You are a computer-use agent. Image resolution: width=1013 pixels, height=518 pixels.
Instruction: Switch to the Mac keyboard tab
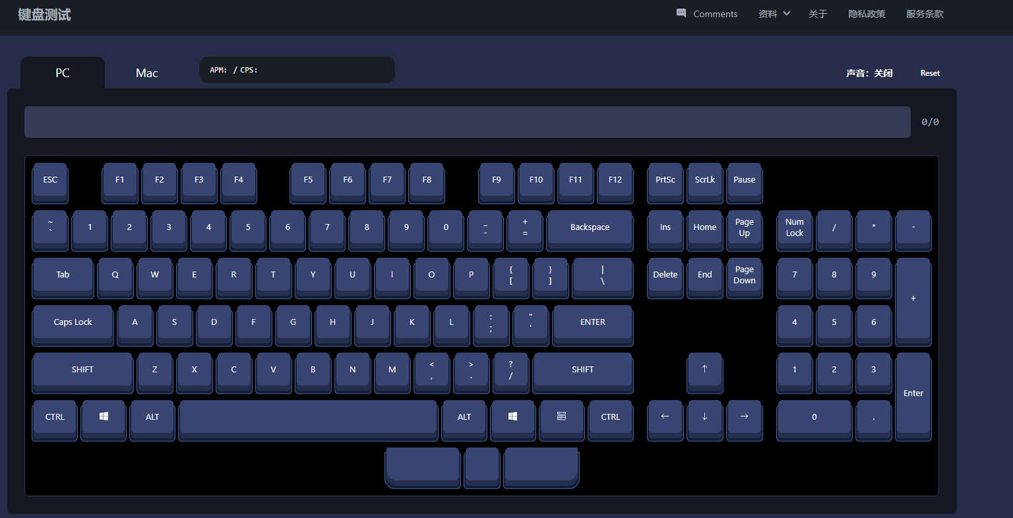pos(146,73)
